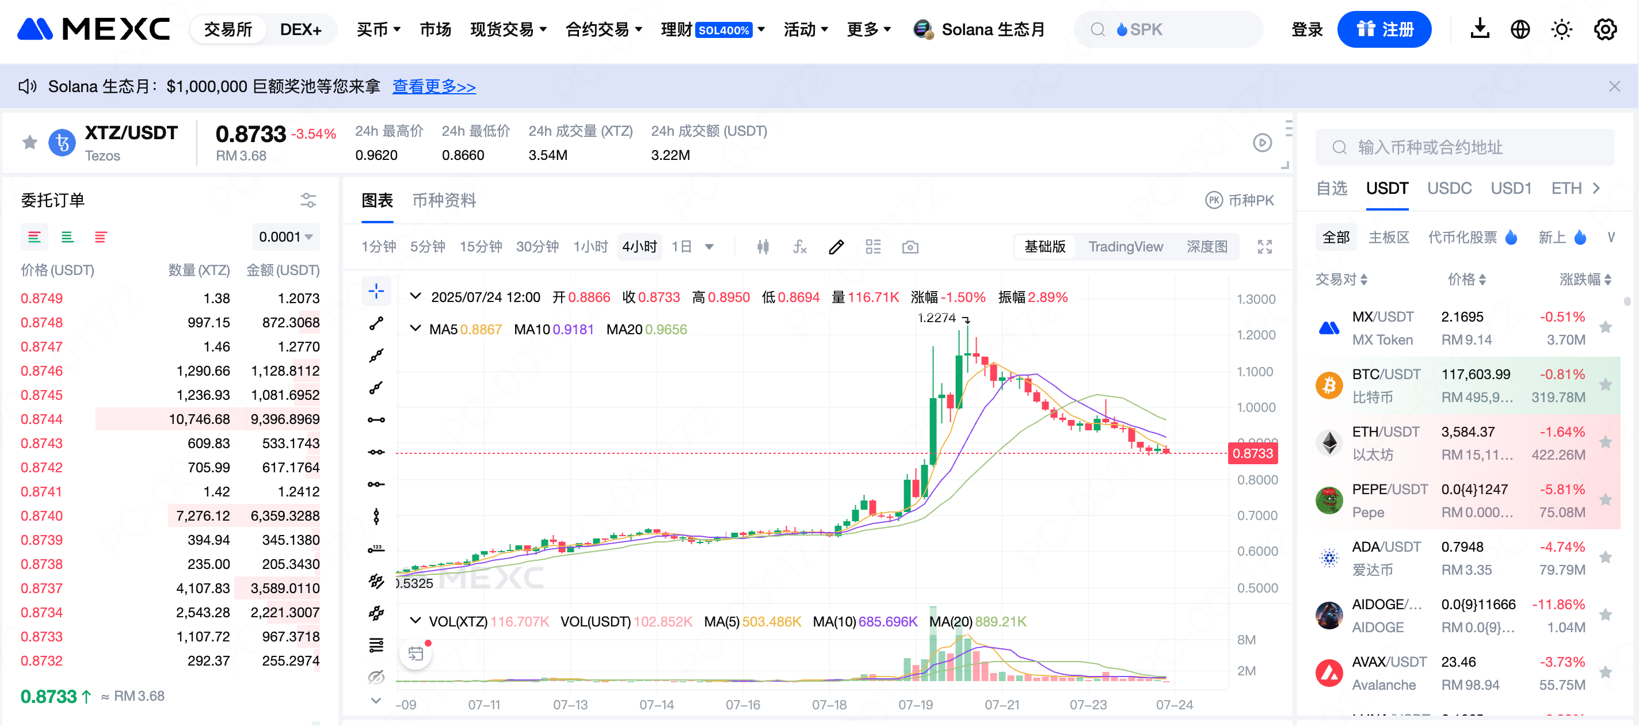Expand more time intervals dropdown arrow
The width and height of the screenshot is (1639, 726).
(x=710, y=247)
